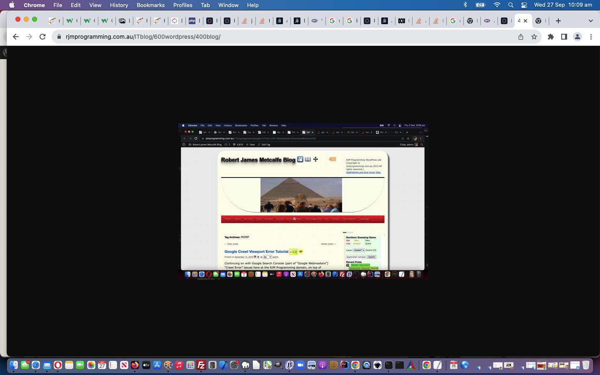The height and width of the screenshot is (375, 600).
Task: Launch MAMP elephant icon in Dock
Action: tap(245, 365)
